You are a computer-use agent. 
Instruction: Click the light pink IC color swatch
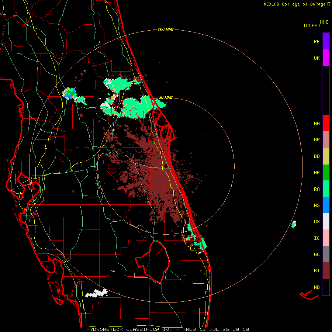pyautogui.click(x=326, y=238)
